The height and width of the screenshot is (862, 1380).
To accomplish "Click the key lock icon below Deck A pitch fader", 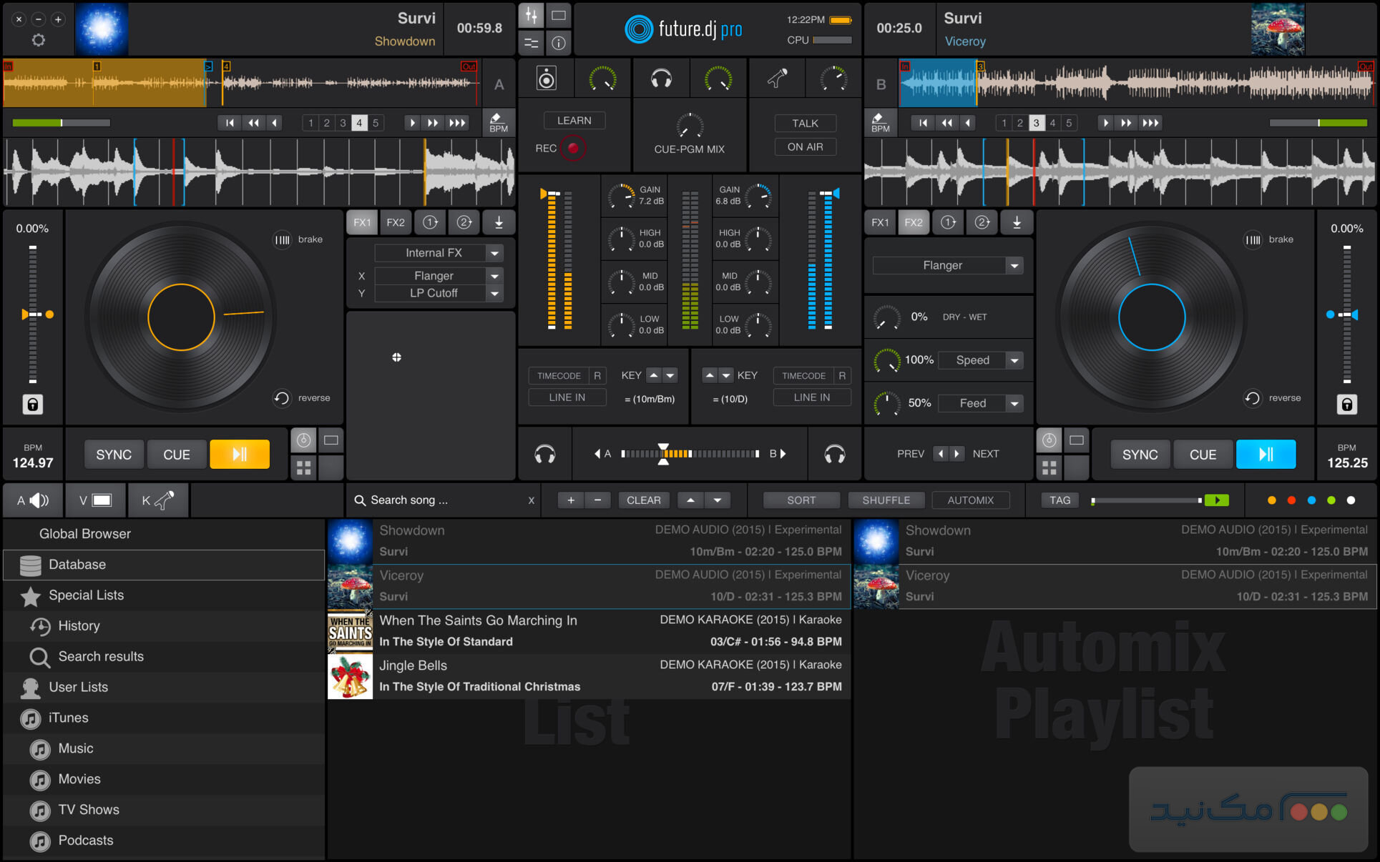I will [x=32, y=405].
